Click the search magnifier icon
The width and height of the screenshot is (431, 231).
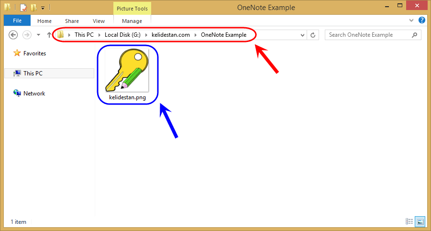[415, 35]
